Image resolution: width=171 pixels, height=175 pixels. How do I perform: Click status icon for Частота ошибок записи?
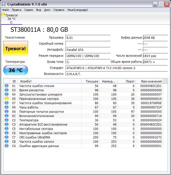click(7, 141)
